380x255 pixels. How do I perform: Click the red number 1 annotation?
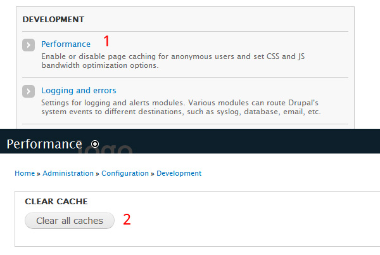[x=106, y=41]
